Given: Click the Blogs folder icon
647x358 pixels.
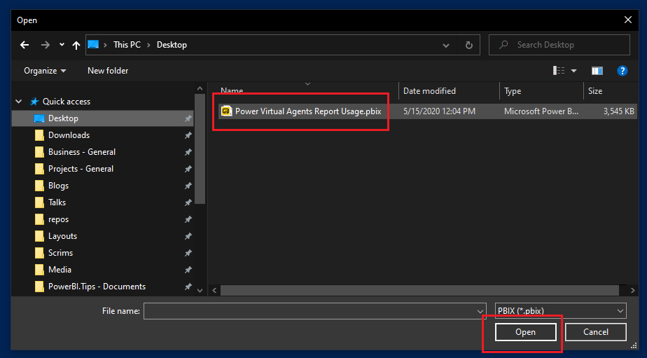Looking at the screenshot, I should tap(39, 186).
